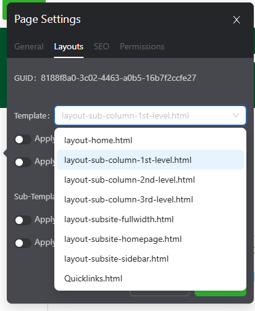Close the Page Settings dialog
The width and height of the screenshot is (255, 311).
coord(236,20)
